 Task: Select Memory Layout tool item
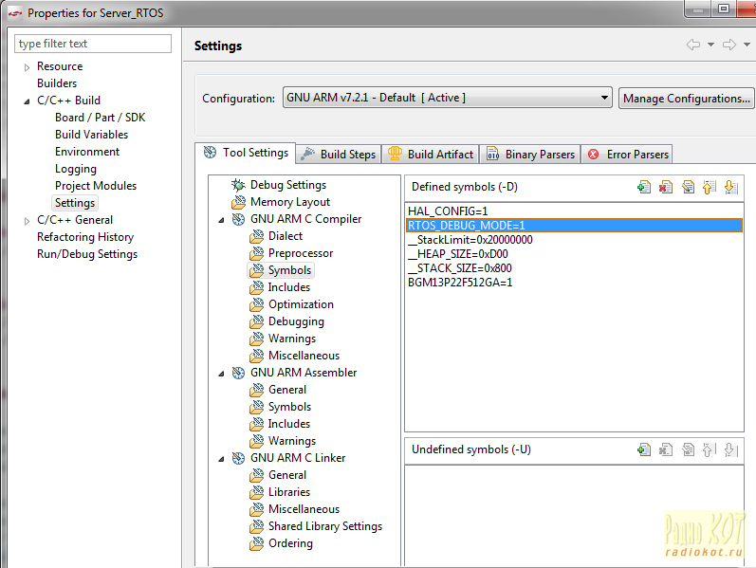tap(290, 202)
